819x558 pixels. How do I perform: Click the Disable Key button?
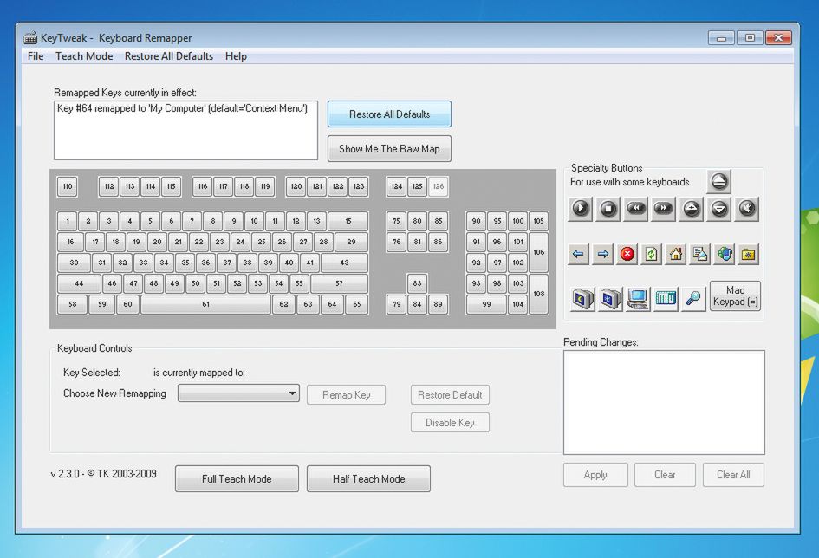pyautogui.click(x=451, y=422)
